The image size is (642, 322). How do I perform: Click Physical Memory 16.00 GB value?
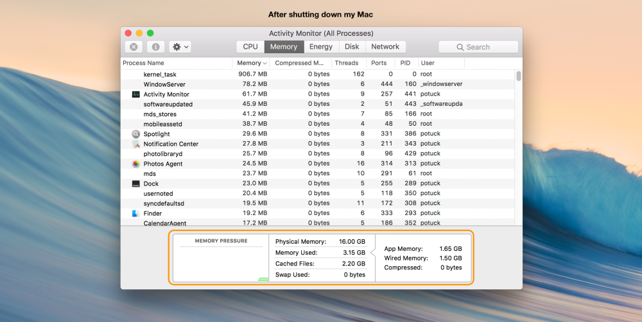[352, 241]
